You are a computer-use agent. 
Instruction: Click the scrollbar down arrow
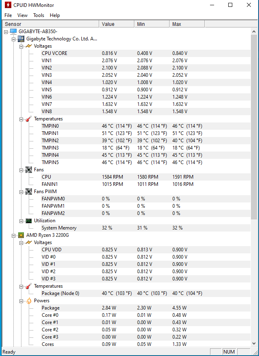(x=254, y=343)
